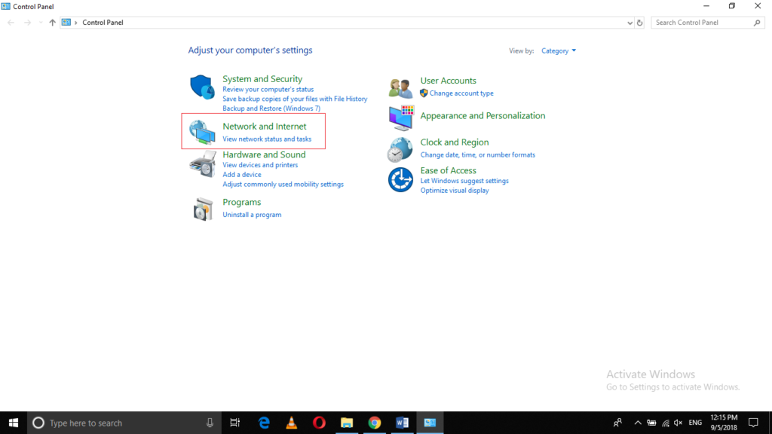772x434 pixels.
Task: Click Uninstall a program
Action: coord(252,215)
